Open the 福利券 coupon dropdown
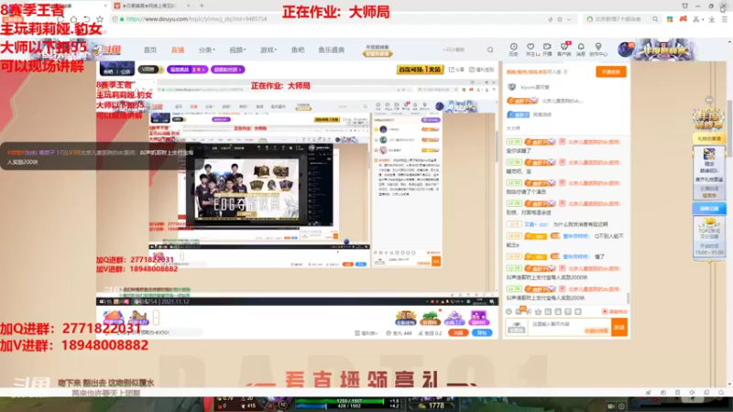 coord(366,333)
